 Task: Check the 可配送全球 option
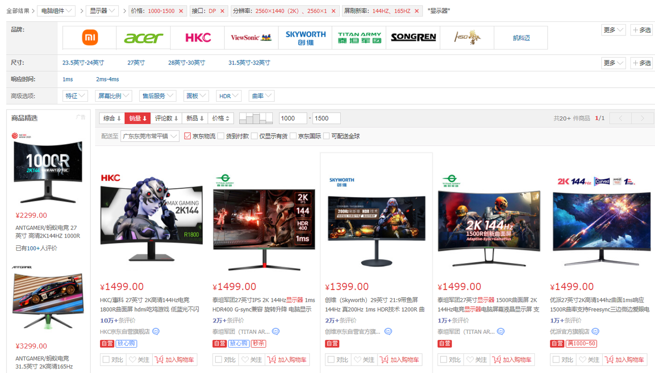click(327, 136)
